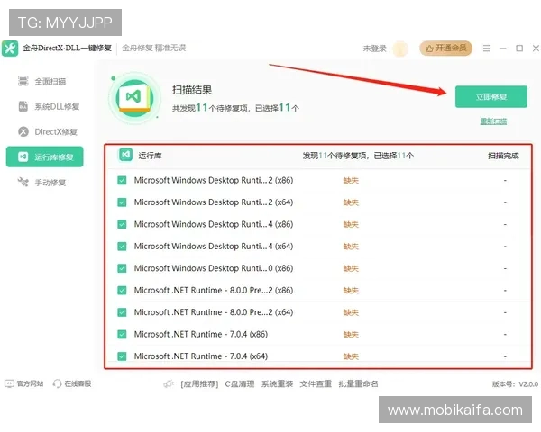Viewport: 541px width, 432px height.
Task: Open 文件查重 recommended app
Action: [316, 383]
